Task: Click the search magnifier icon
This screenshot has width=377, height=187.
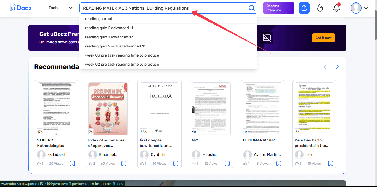Action: [251, 8]
